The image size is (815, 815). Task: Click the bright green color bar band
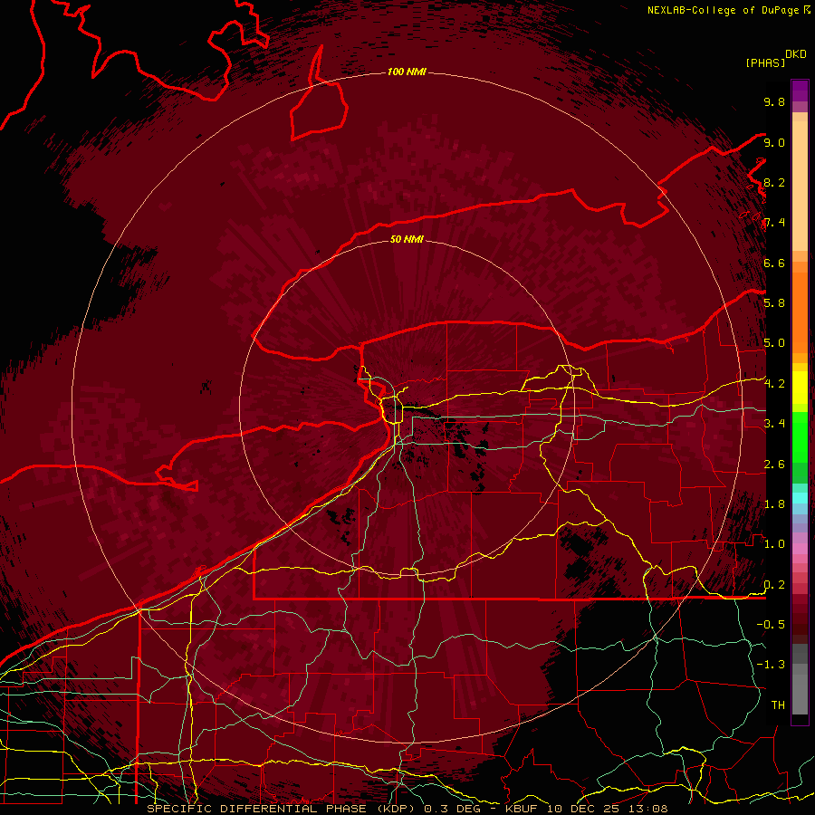coord(800,436)
